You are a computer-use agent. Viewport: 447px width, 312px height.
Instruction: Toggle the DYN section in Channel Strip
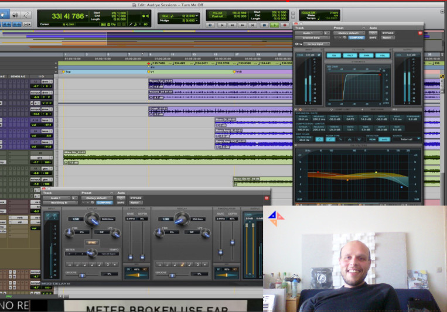tap(366, 56)
